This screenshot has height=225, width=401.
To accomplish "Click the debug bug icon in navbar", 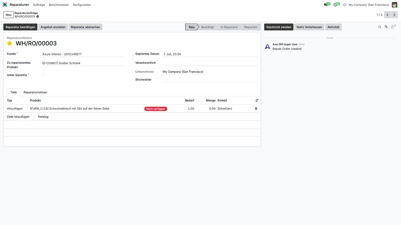I will 345,5.
